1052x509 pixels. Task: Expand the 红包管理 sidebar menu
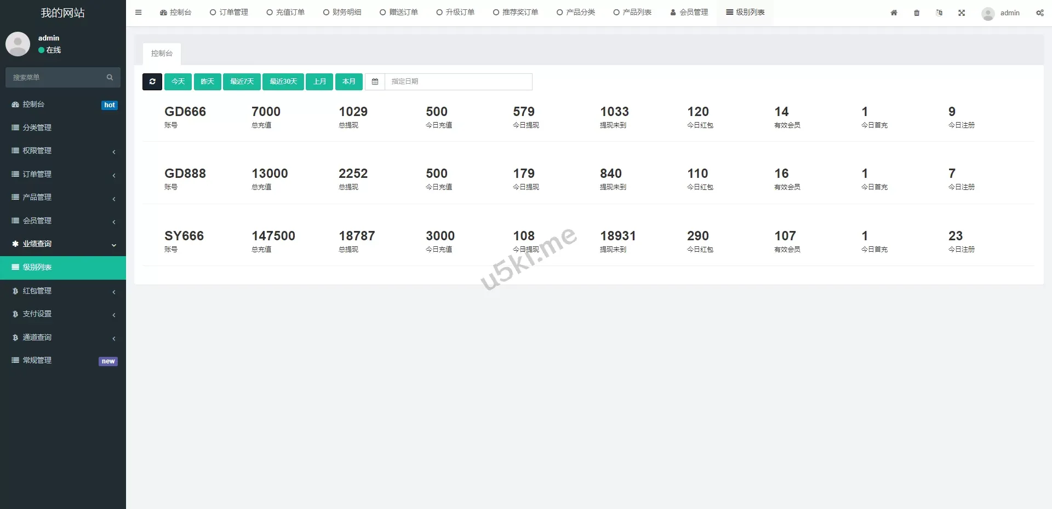(x=62, y=291)
